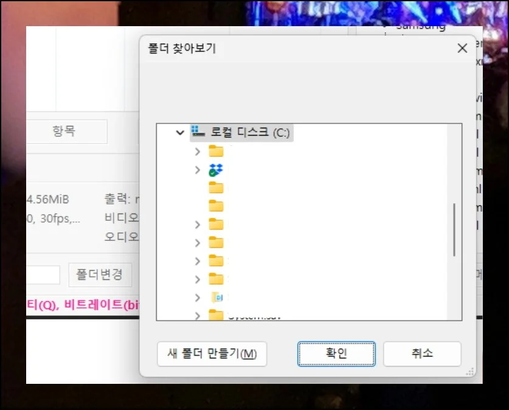Expand the folder just above System.sav
Screen dimensions: 509x410
[x=197, y=297]
